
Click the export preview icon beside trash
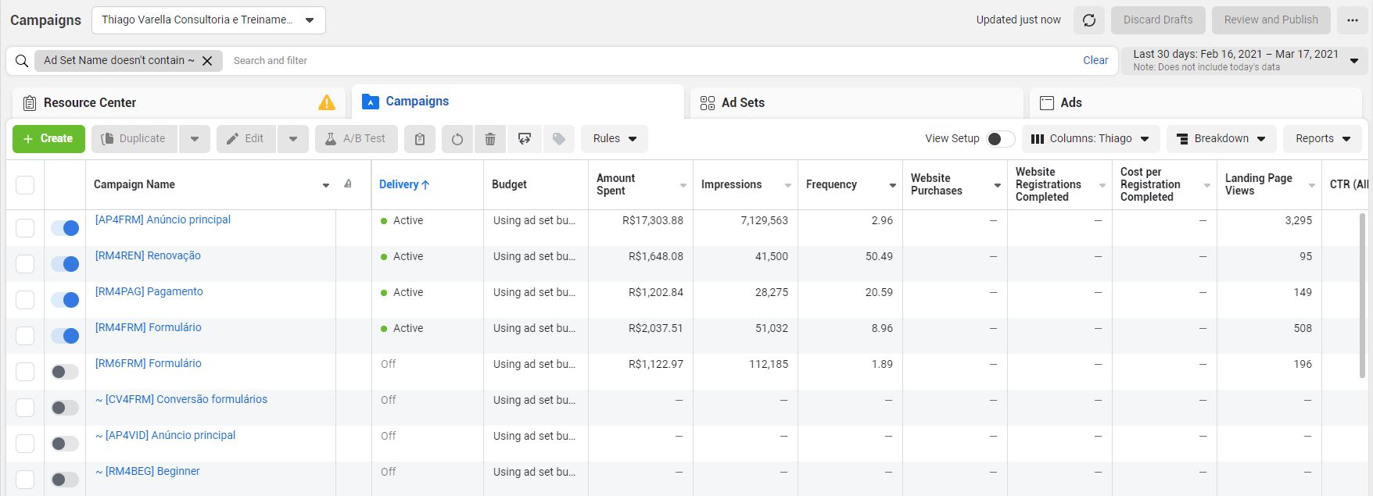coord(525,139)
